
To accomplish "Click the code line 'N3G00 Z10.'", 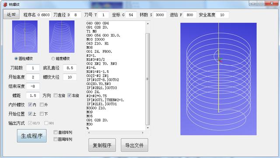I will click(96, 108).
